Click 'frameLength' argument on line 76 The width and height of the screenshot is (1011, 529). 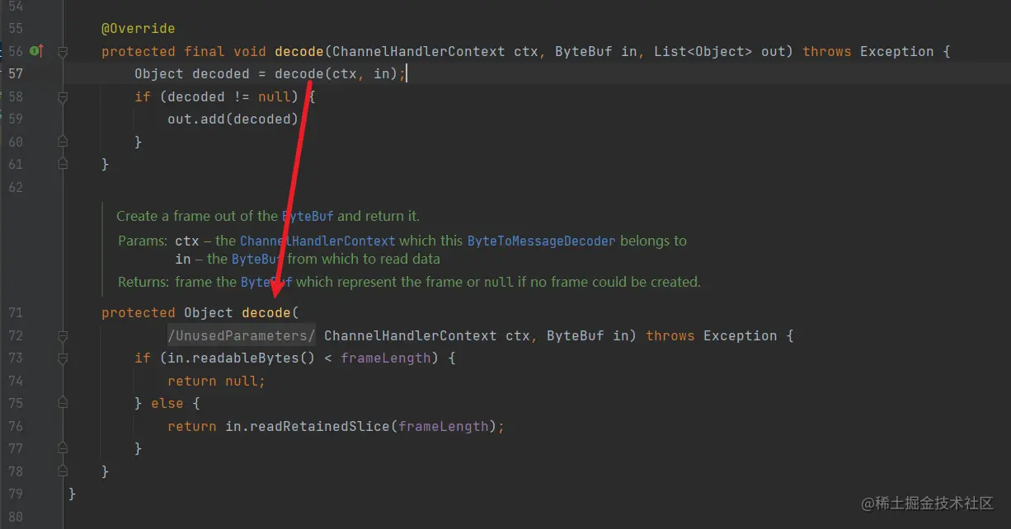click(x=444, y=426)
